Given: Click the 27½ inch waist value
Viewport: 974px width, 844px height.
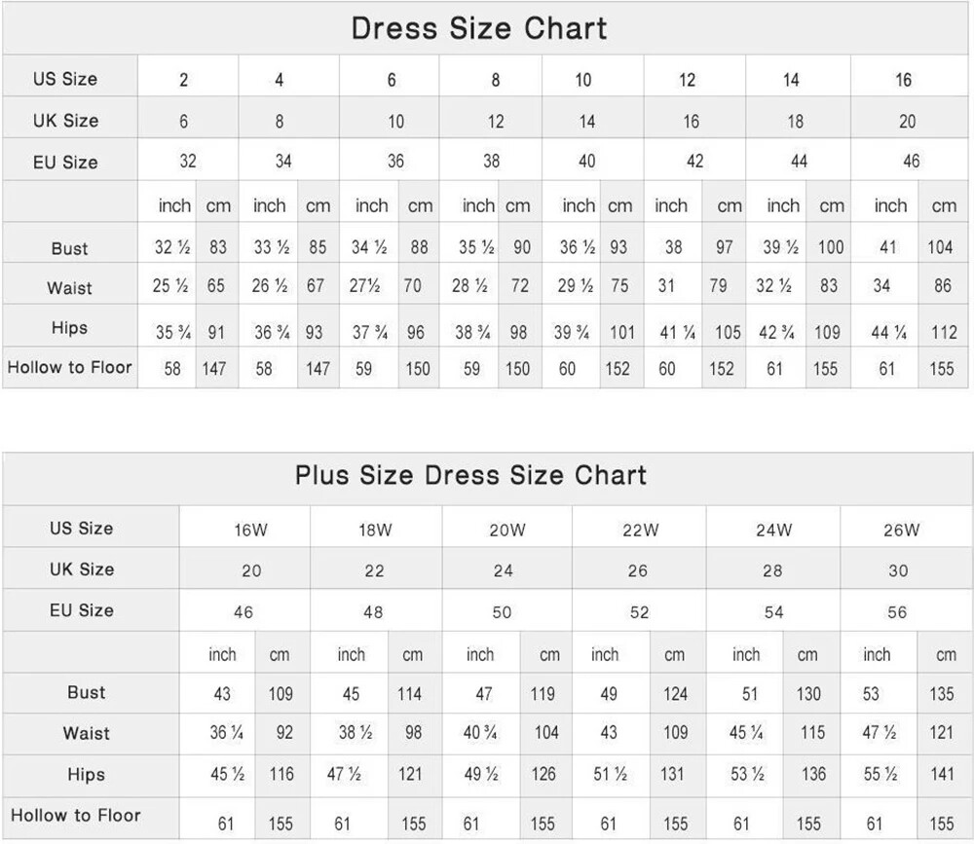Looking at the screenshot, I should point(368,288).
